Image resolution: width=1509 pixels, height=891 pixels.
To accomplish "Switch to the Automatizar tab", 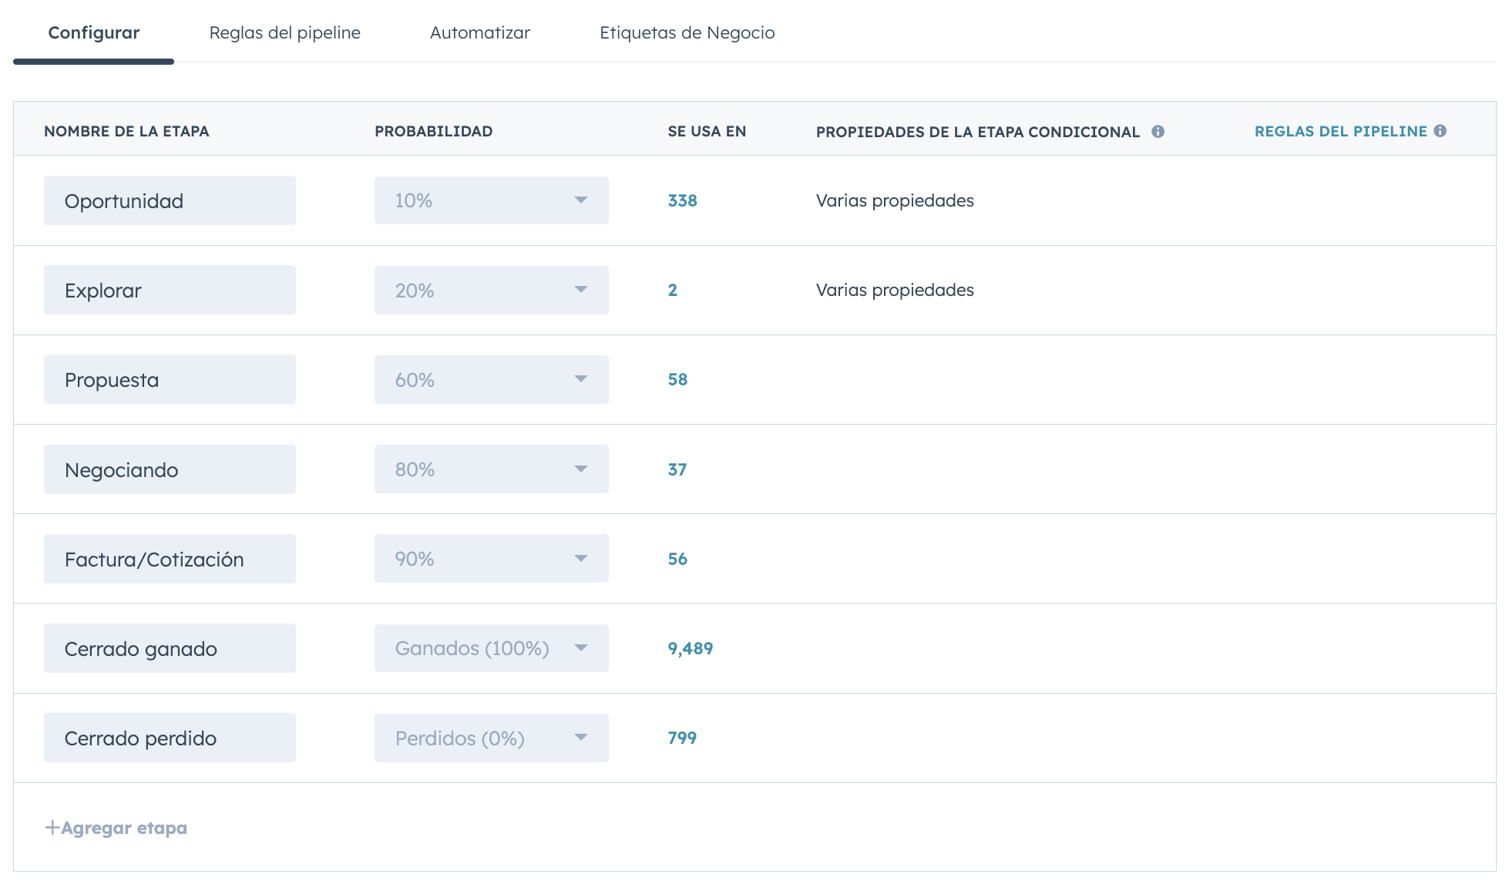I will 479,32.
